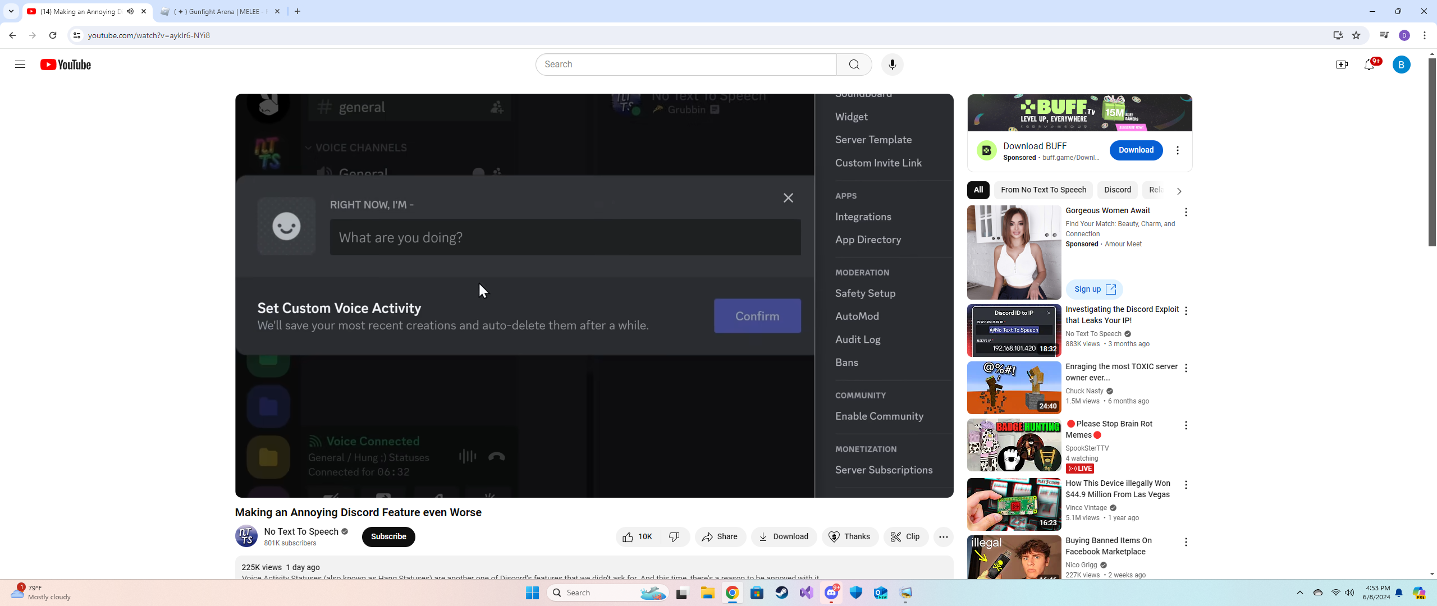Screen dimensions: 1437x606
Task: Click the Share button
Action: [x=720, y=537]
